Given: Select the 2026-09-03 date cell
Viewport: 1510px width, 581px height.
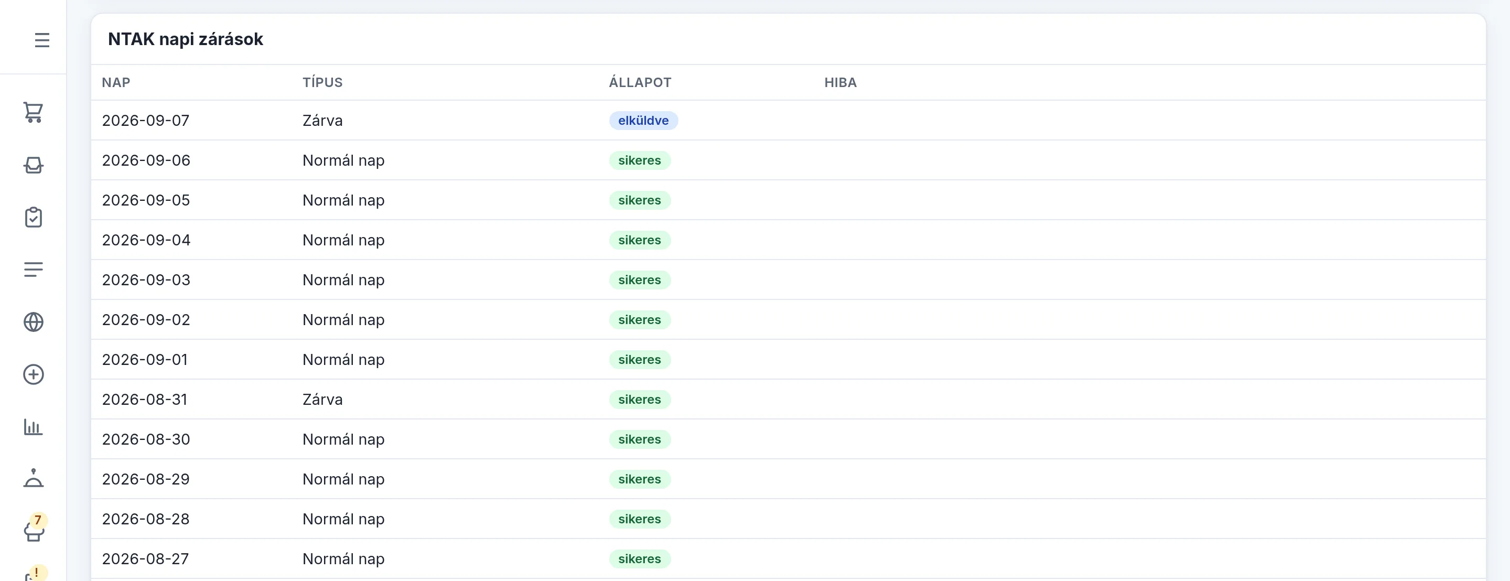Looking at the screenshot, I should tap(146, 279).
